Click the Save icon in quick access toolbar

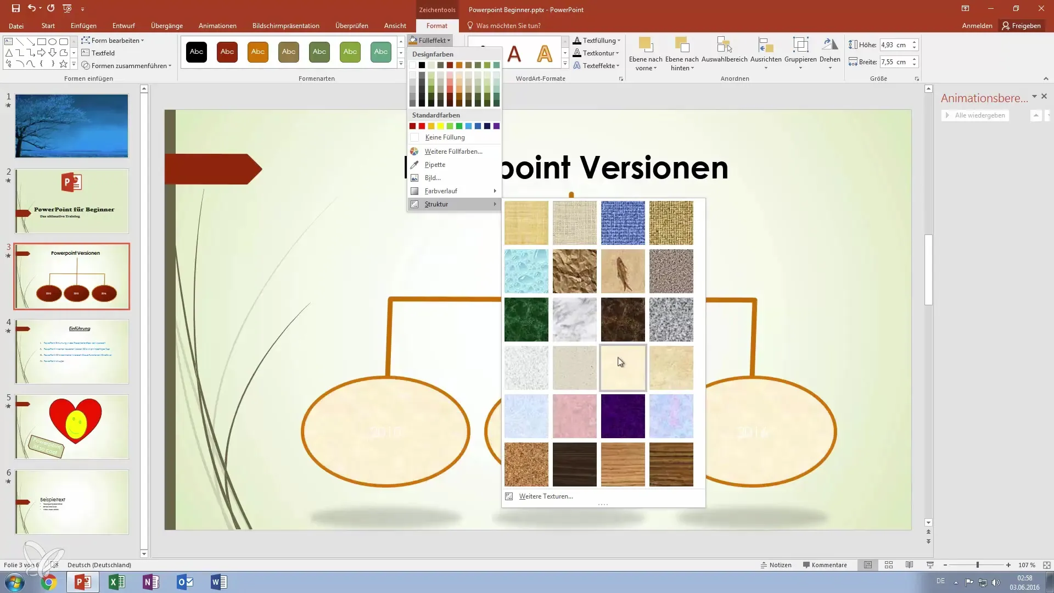coord(15,8)
